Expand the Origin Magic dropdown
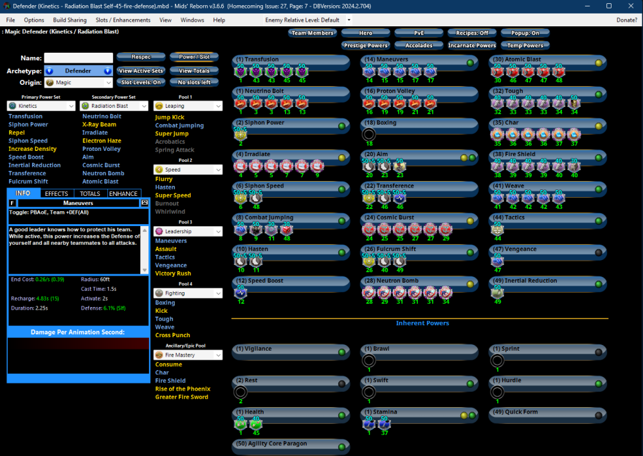This screenshot has width=643, height=456. 78,82
